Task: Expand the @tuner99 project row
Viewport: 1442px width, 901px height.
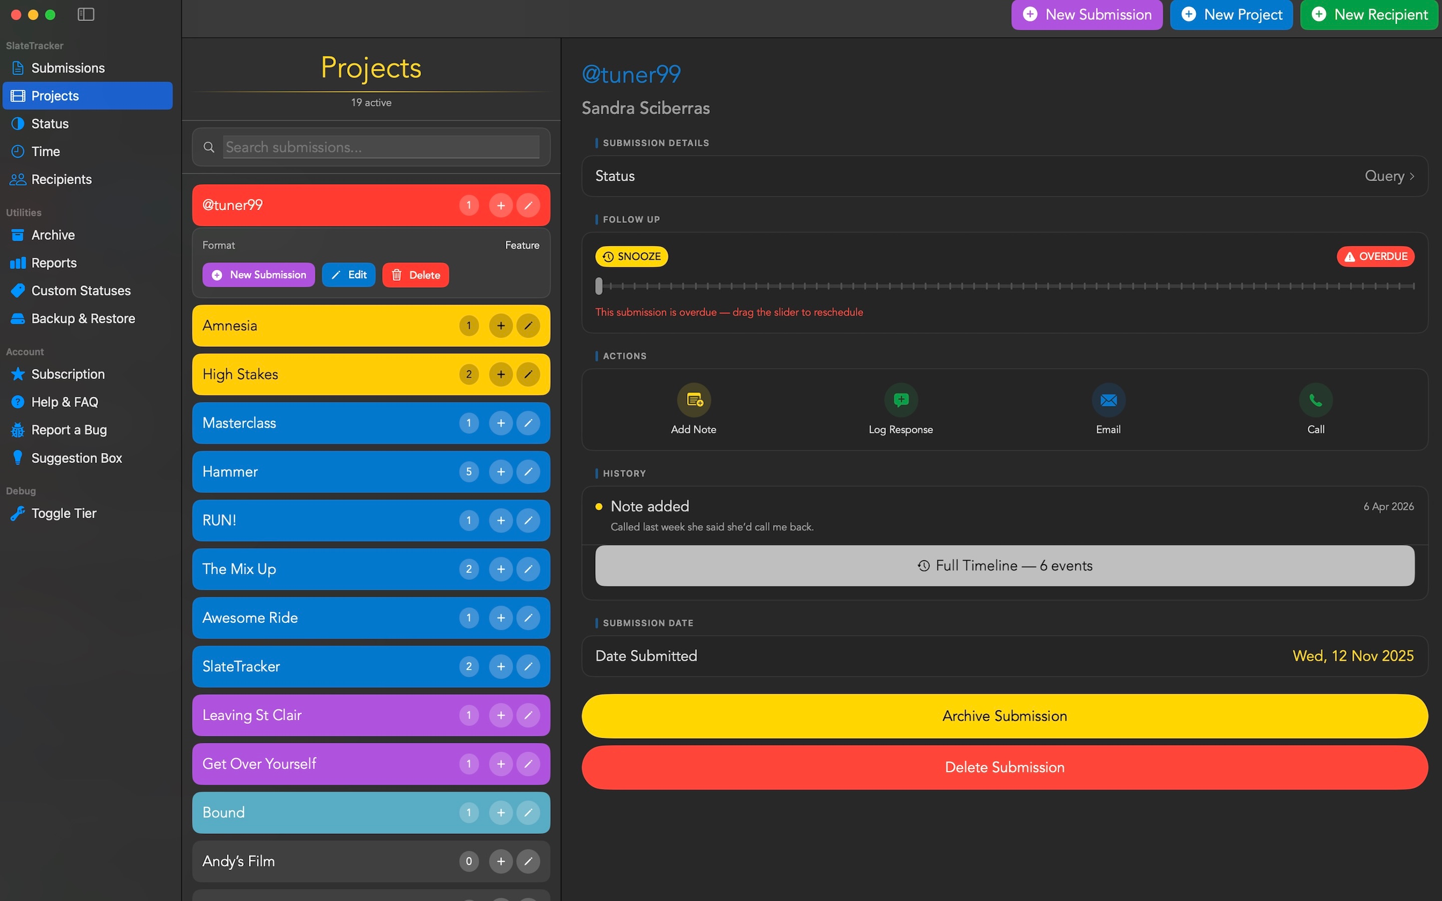Action: coord(371,206)
